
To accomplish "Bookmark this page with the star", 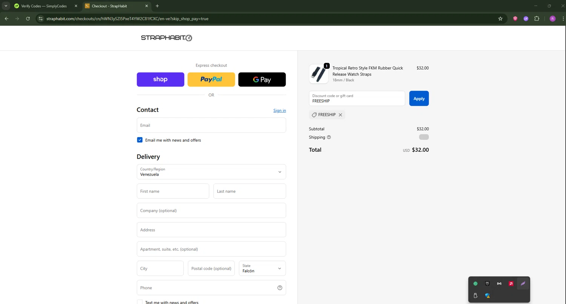I will (x=500, y=19).
